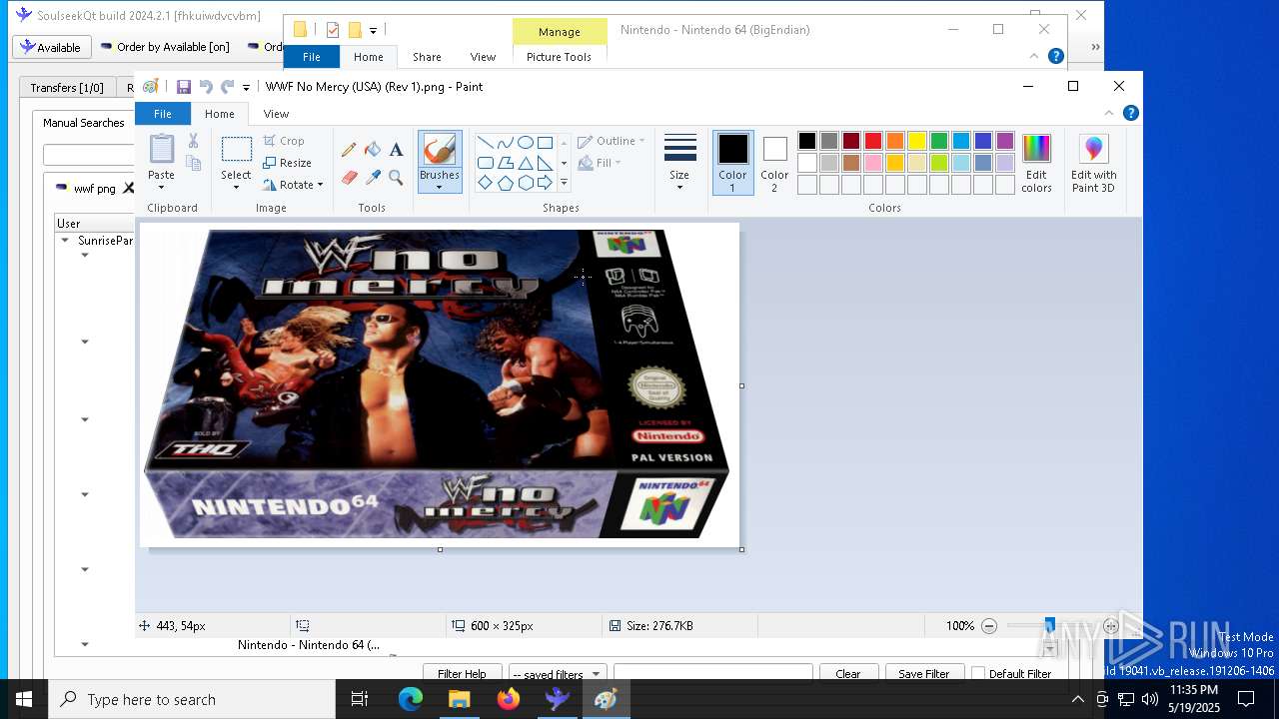Choose the Right triangle shape
The width and height of the screenshot is (1279, 719).
pyautogui.click(x=545, y=163)
